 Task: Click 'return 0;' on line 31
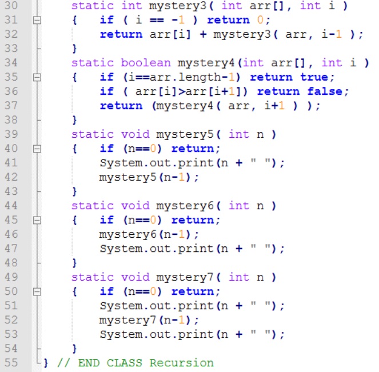238,20
